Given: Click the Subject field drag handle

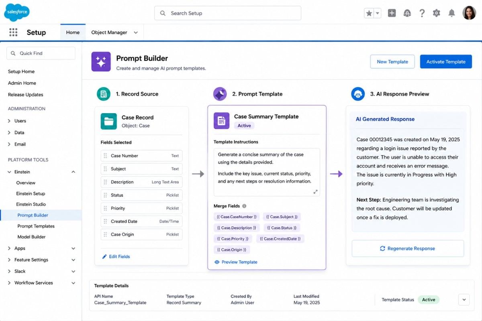Looking at the screenshot, I should click(x=105, y=169).
